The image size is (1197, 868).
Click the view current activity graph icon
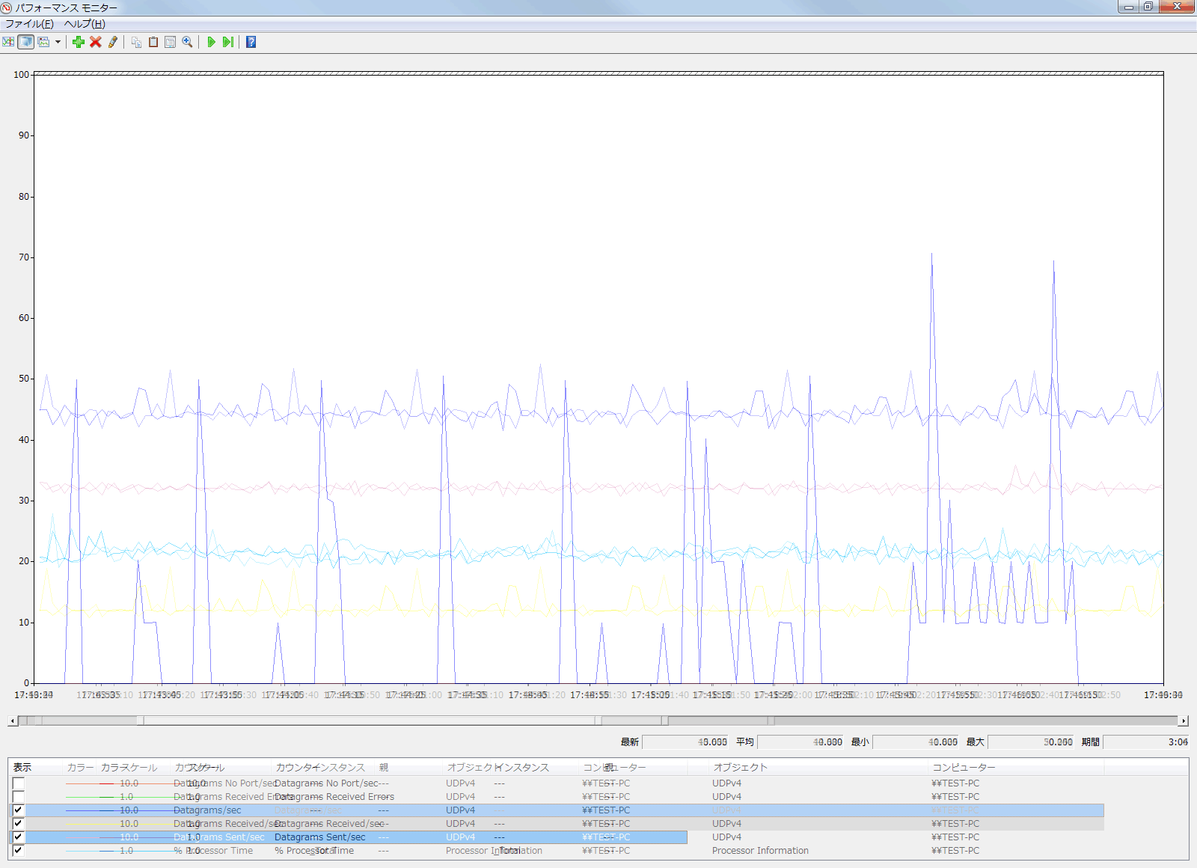coord(8,42)
